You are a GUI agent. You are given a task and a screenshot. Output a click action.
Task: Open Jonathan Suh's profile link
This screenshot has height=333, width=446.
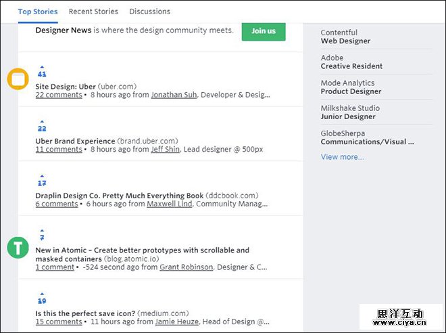(x=174, y=95)
